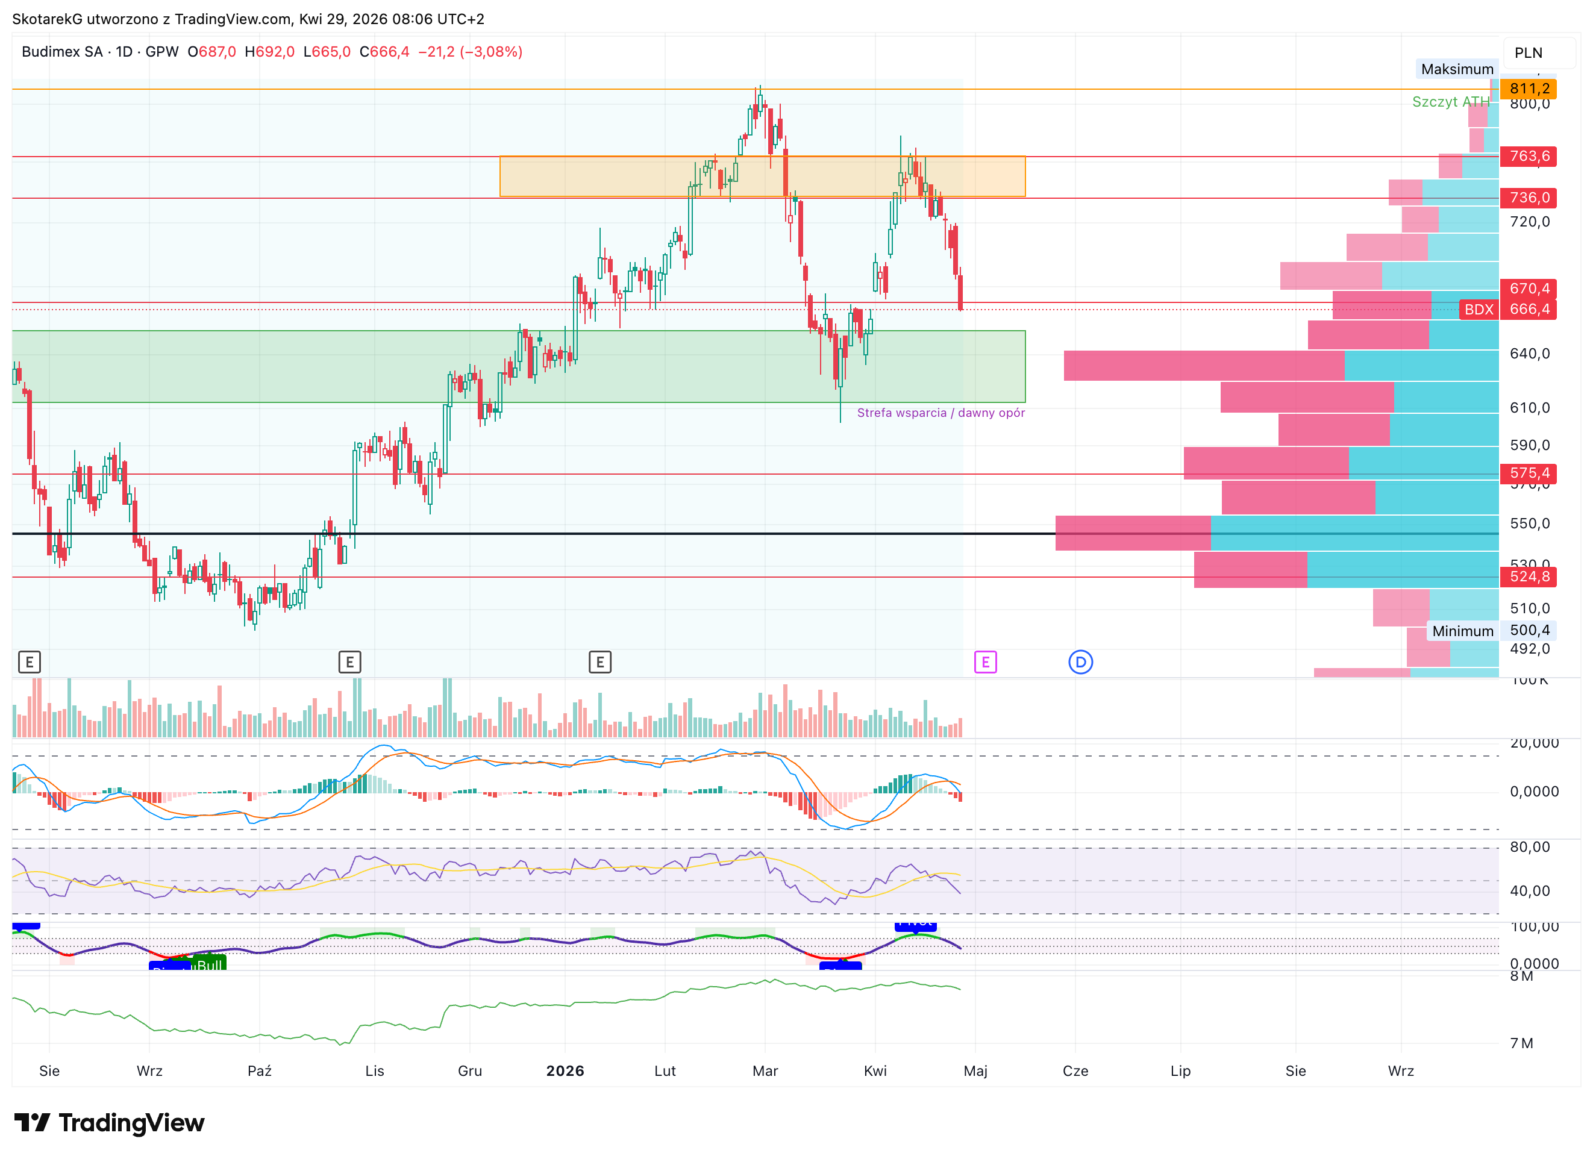Image resolution: width=1593 pixels, height=1159 pixels.
Task: Click the 736,0 red level label
Action: [x=1529, y=198]
